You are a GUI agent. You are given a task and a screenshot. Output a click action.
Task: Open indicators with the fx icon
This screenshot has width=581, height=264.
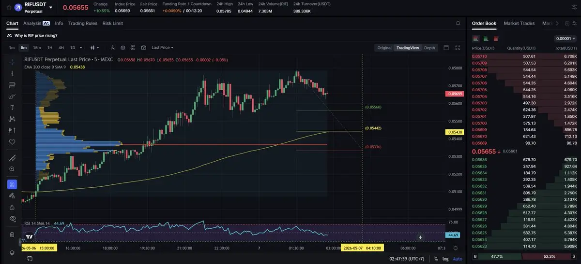point(112,48)
